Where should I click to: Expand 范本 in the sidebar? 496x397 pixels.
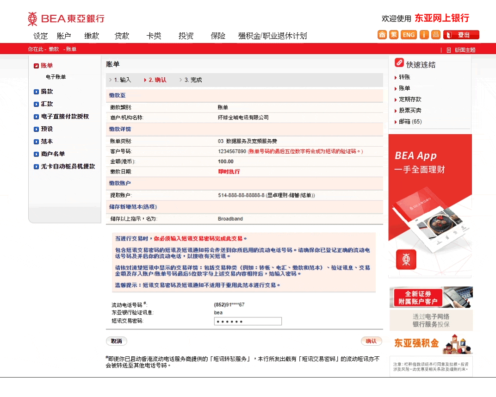(x=46, y=142)
